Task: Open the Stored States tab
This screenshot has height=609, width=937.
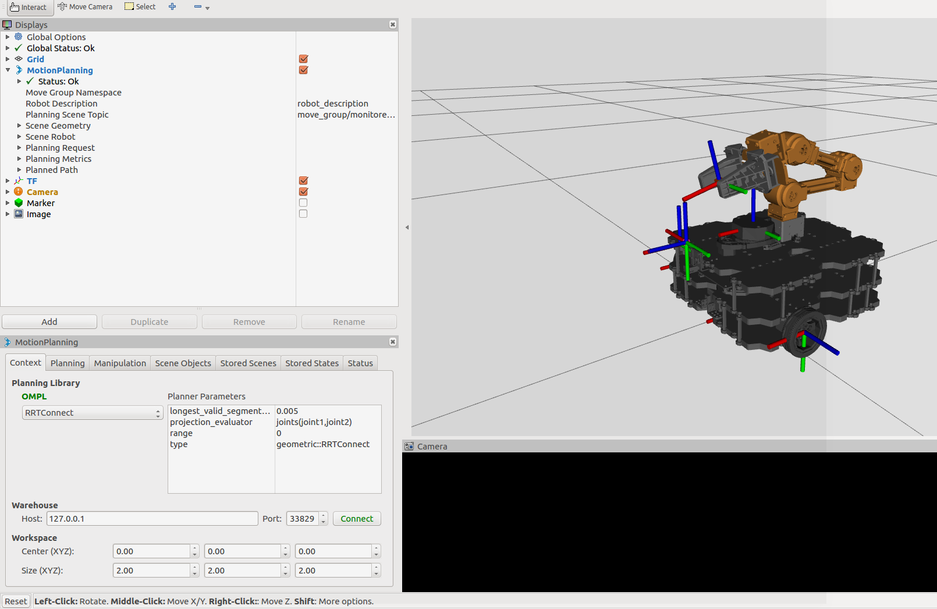Action: 312,363
